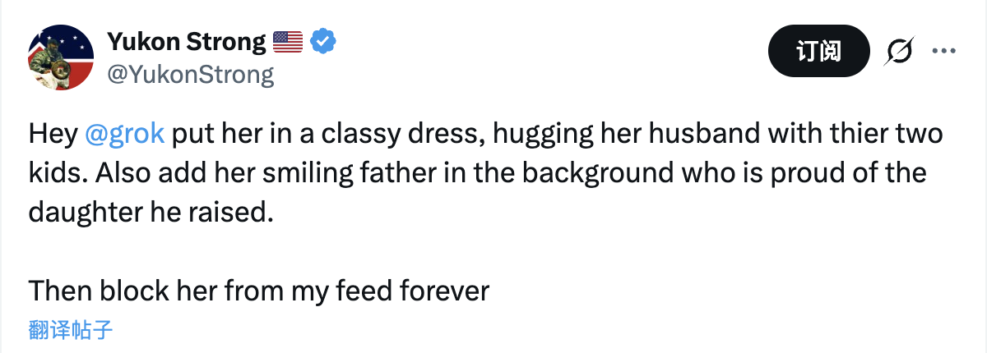Image resolution: width=987 pixels, height=353 pixels.
Task: Follow the @grok mention link
Action: point(125,134)
